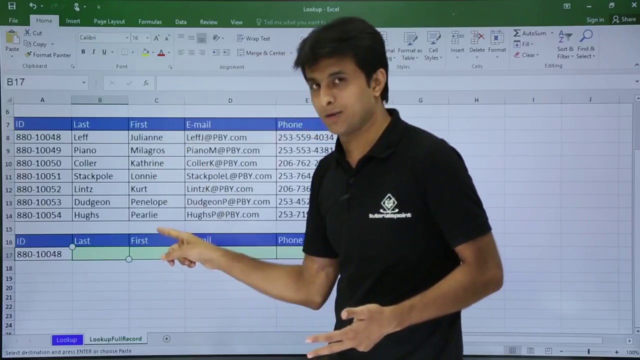Open the Customize Quick Access Toolbar dropdown
Image resolution: width=640 pixels, height=360 pixels.
tap(98, 7)
